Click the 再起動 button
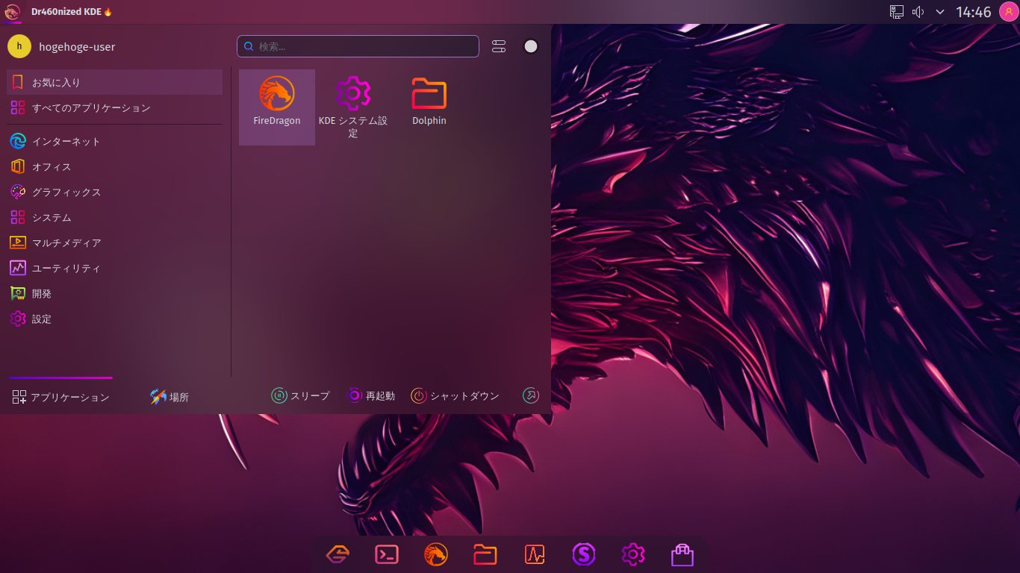Screen dimensions: 1020x573 coord(371,395)
